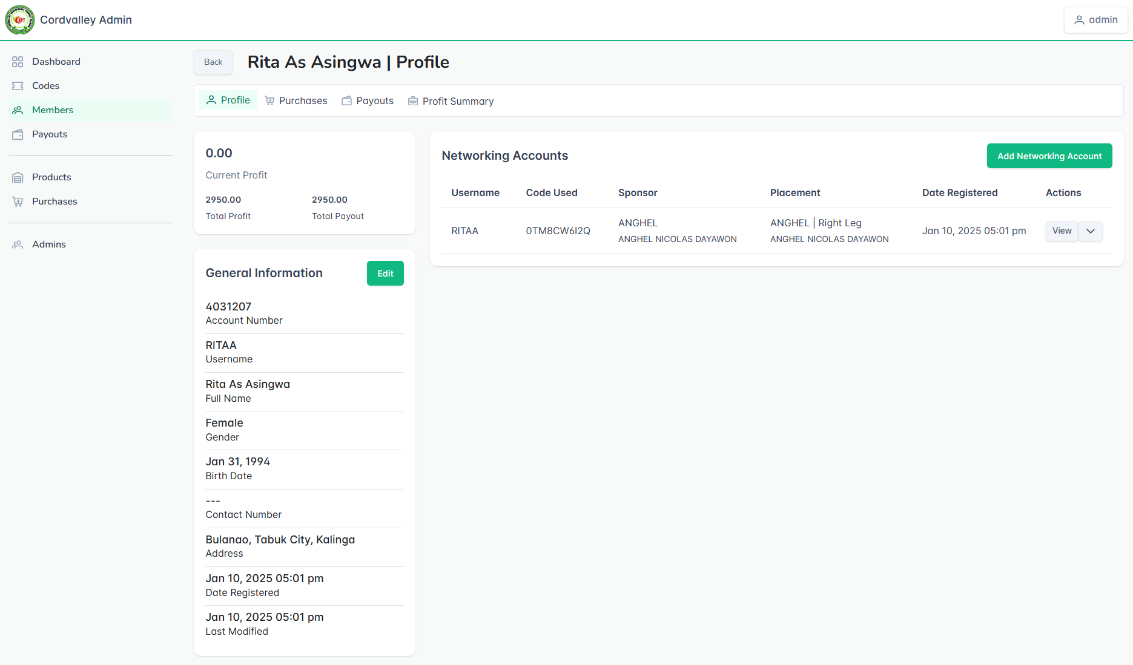Edit the General Information
Viewport: 1133px width, 665px height.
385,273
